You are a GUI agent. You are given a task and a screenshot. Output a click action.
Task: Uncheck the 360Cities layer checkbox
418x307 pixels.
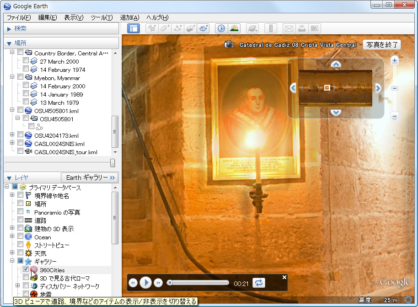[x=26, y=269]
